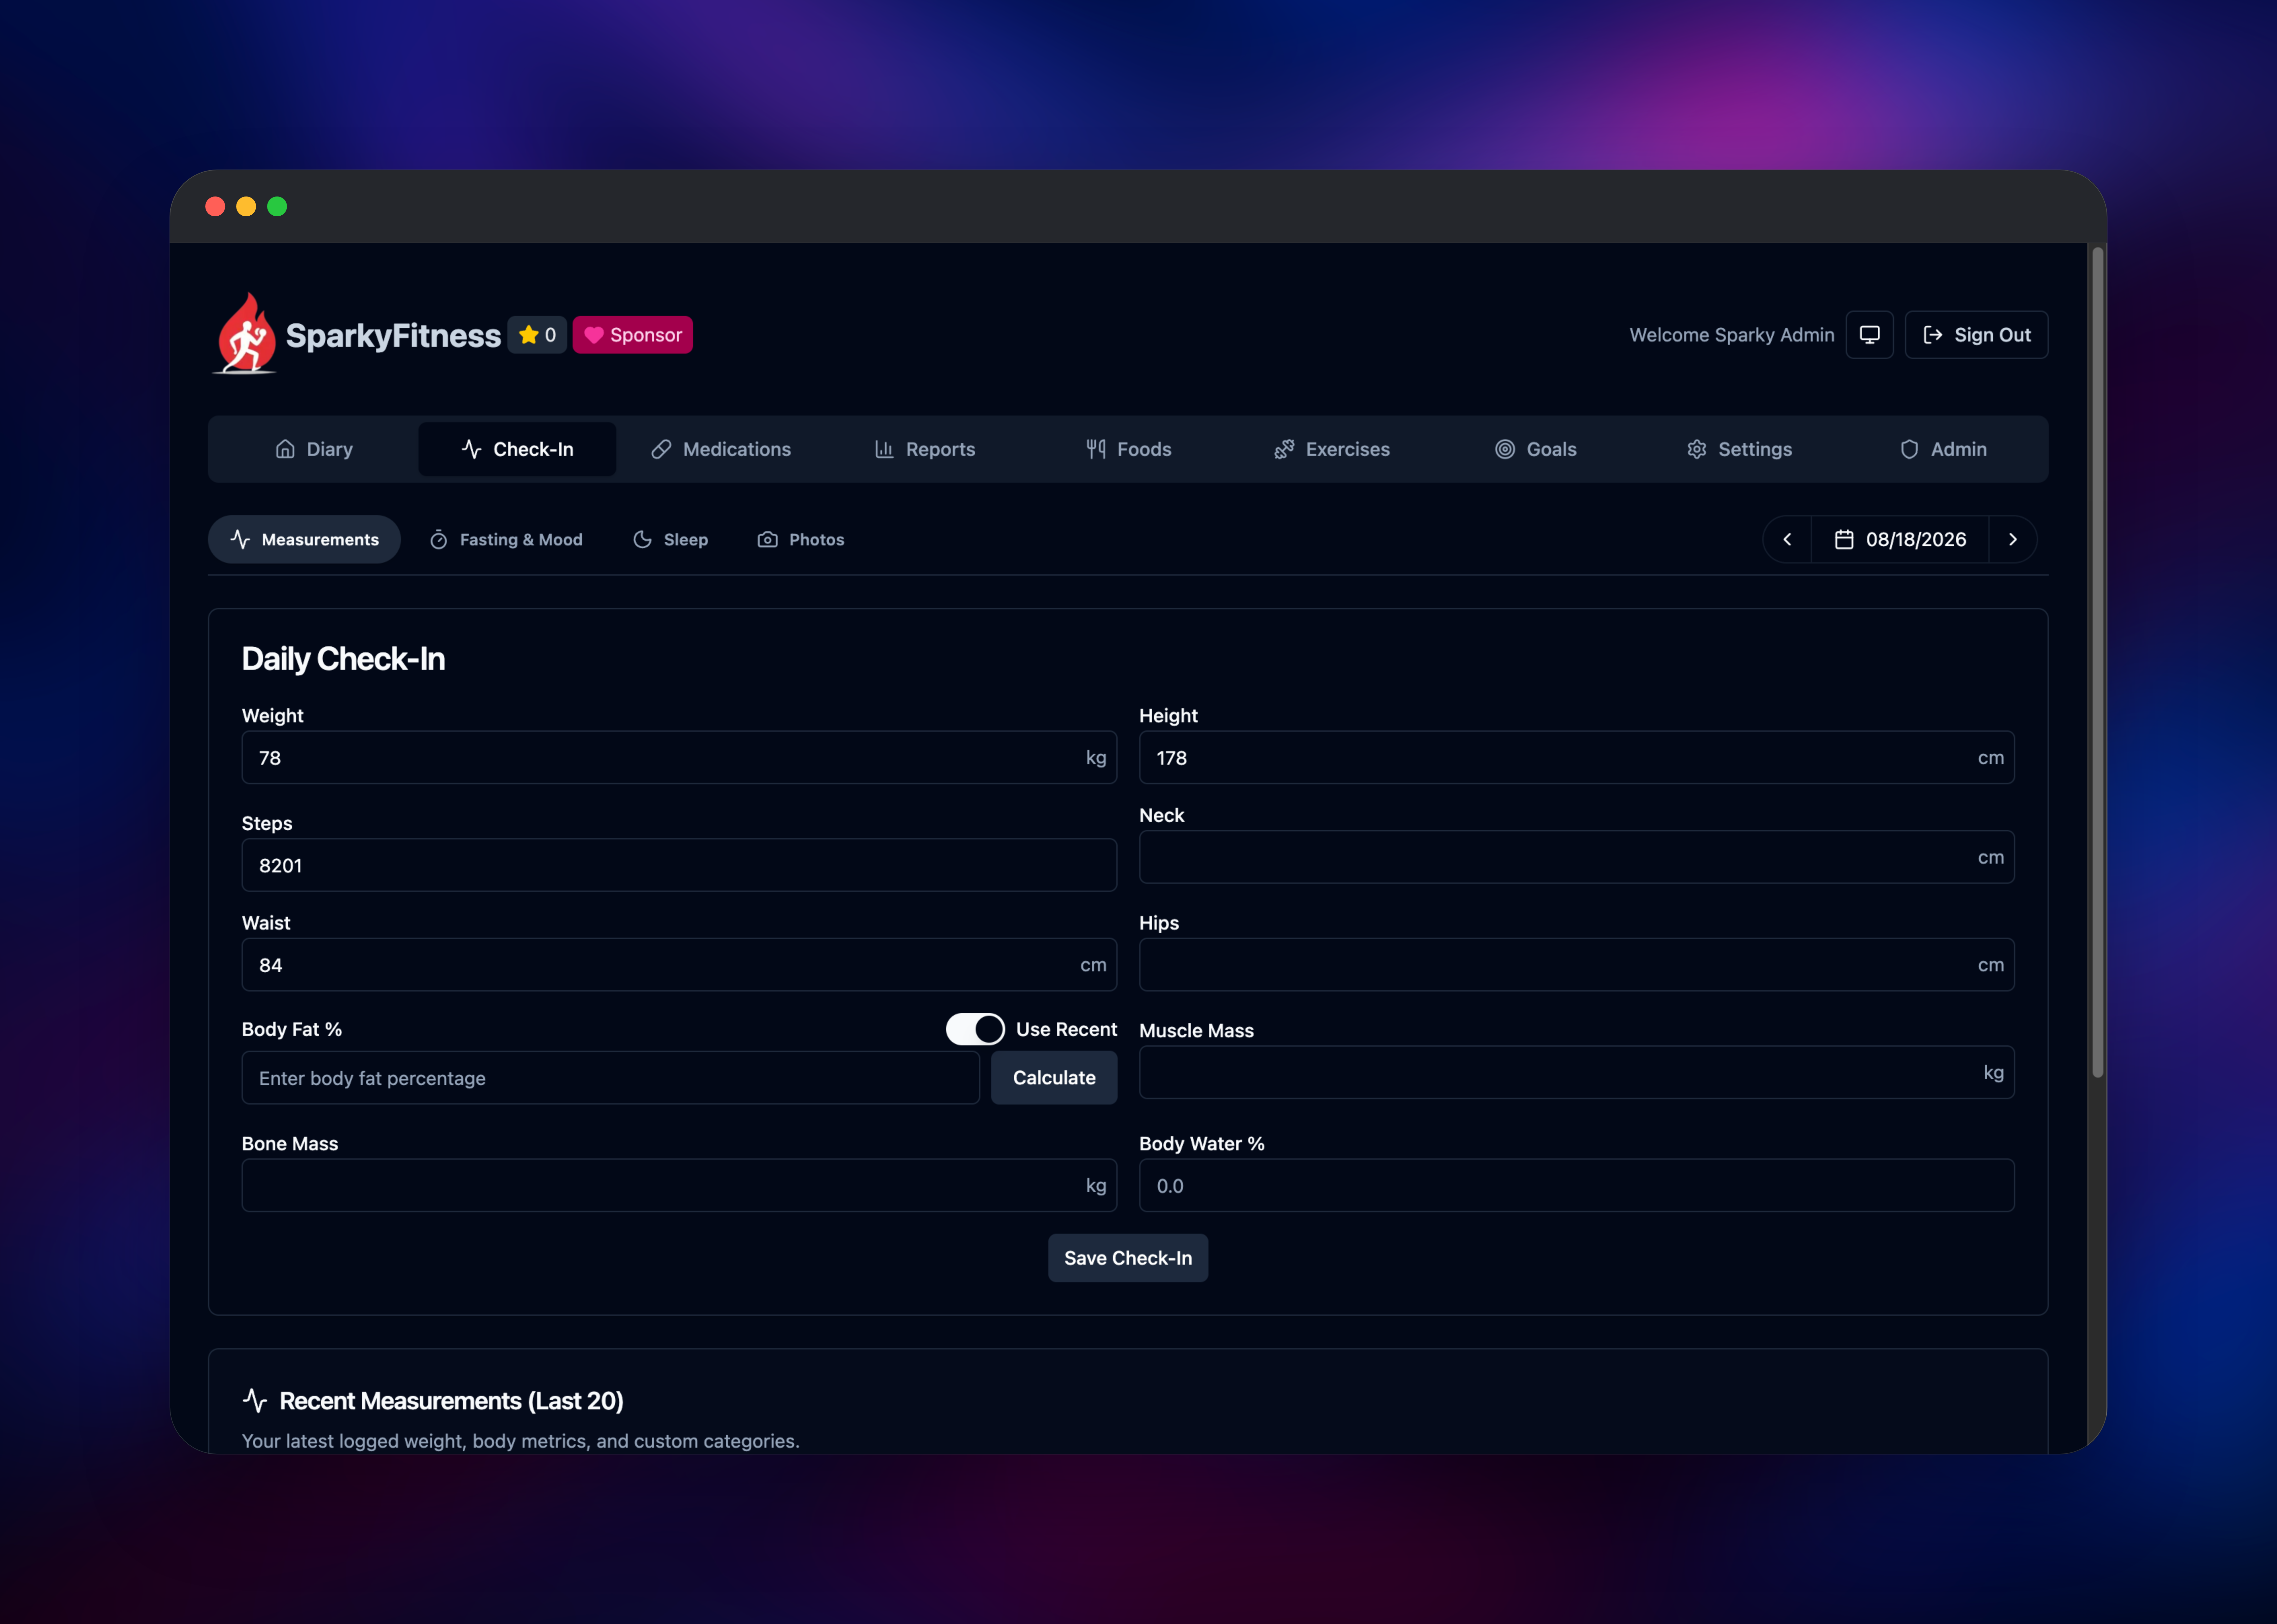Viewport: 2277px width, 1624px height.
Task: Open the Sleep sub-tab
Action: click(670, 540)
